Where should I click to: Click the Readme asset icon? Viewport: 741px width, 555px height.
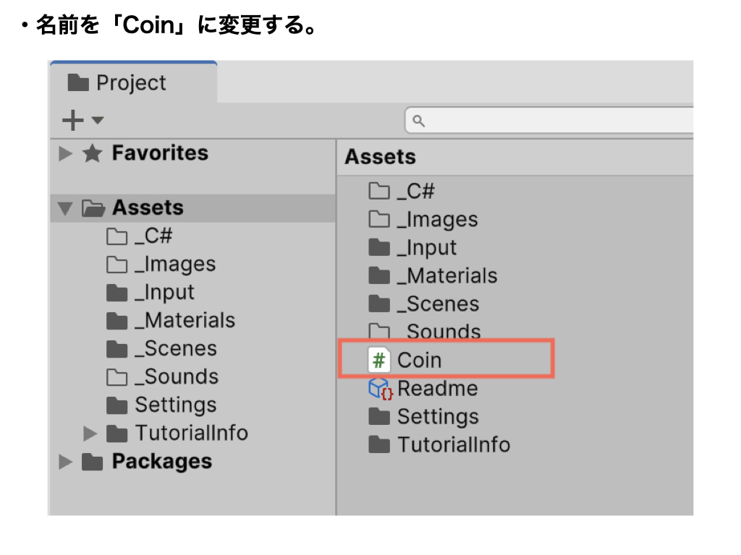381,389
